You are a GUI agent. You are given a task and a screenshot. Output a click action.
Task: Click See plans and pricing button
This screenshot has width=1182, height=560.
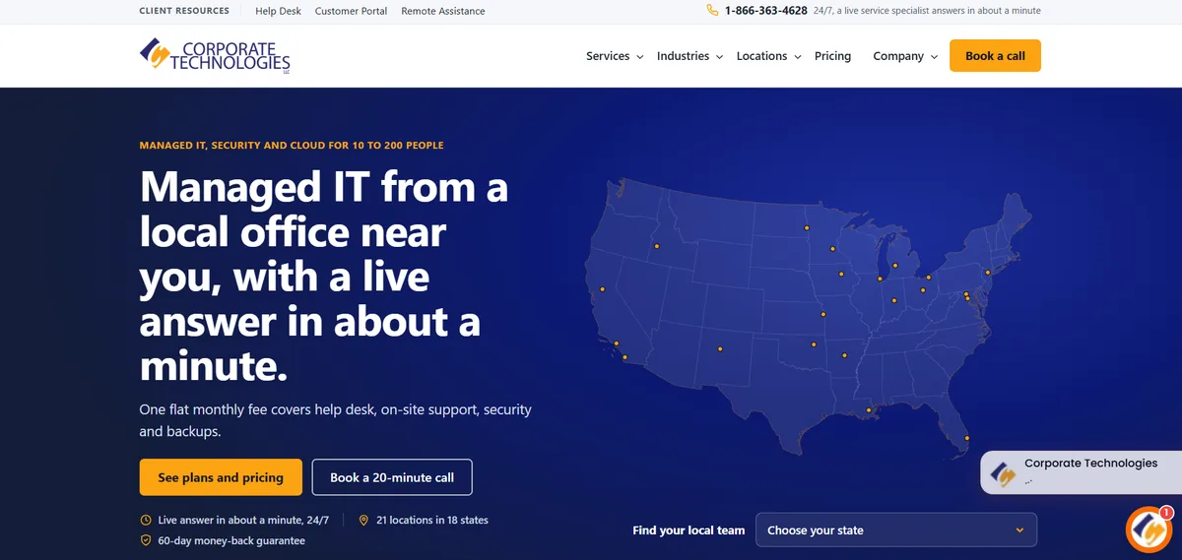tap(221, 477)
